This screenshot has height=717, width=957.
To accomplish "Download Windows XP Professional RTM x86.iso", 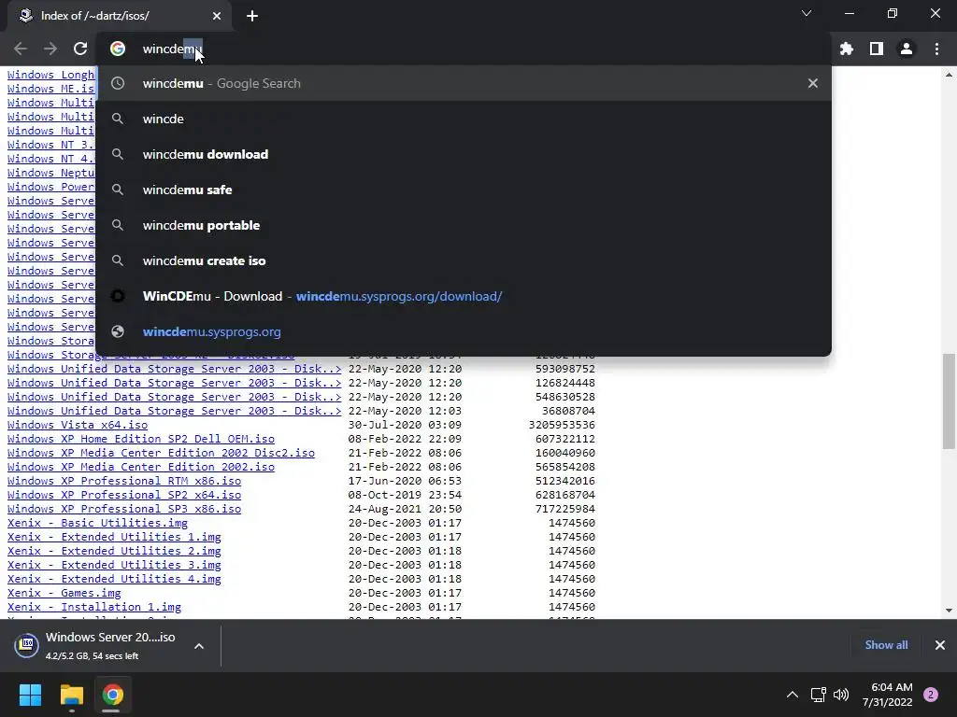I will tap(124, 481).
